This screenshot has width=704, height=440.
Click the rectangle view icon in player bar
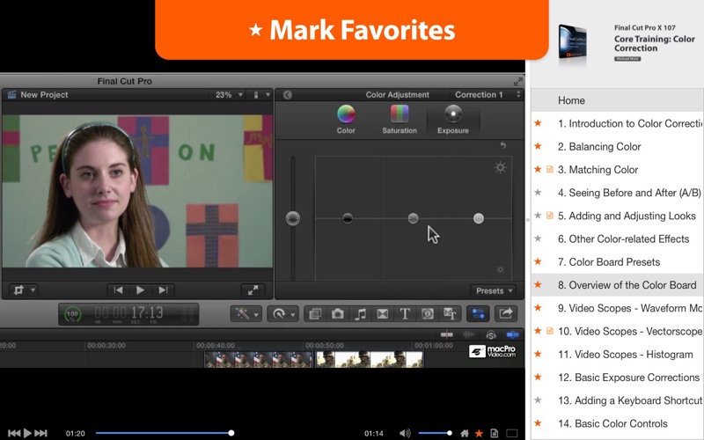coord(512,433)
